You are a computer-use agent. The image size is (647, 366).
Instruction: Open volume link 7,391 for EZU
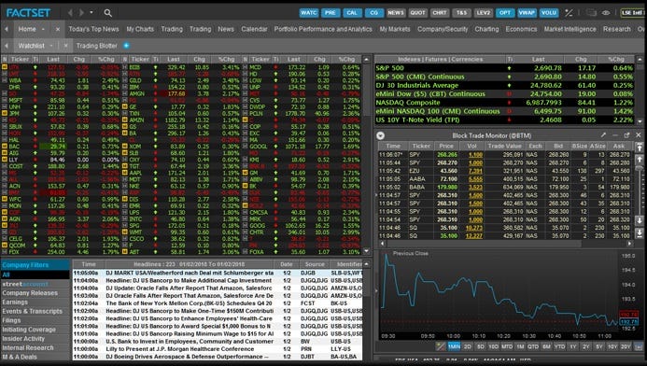(475, 171)
